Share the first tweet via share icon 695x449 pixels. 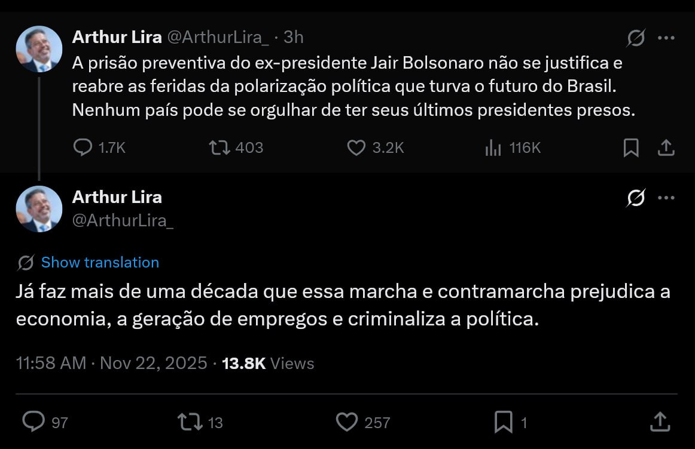point(666,147)
